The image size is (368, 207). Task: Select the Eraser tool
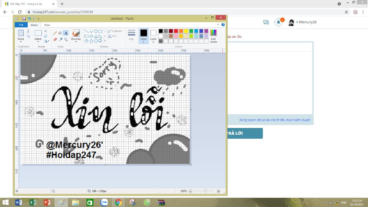coord(55,40)
